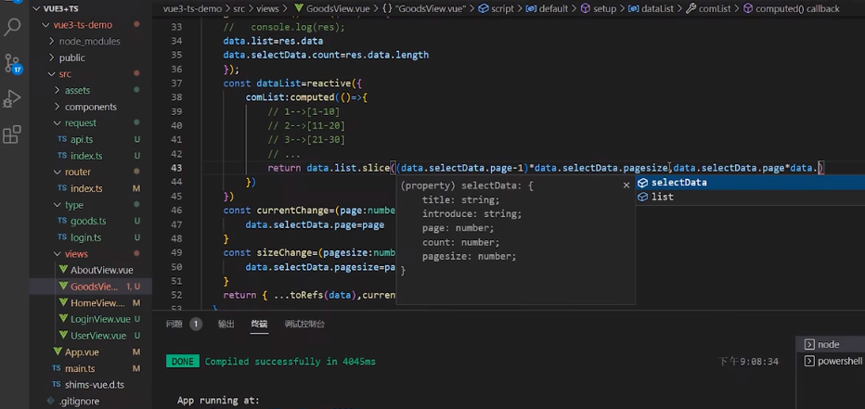Select the powershell terminal instance
This screenshot has width=865, height=409.
[x=833, y=361]
